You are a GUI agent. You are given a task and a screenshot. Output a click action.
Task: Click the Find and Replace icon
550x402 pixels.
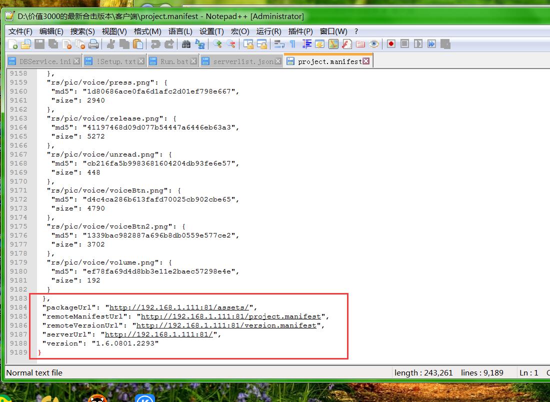pyautogui.click(x=200, y=44)
